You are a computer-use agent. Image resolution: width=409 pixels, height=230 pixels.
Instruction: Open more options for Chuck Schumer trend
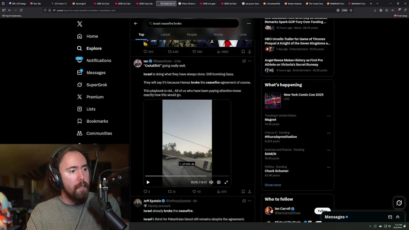(329, 167)
